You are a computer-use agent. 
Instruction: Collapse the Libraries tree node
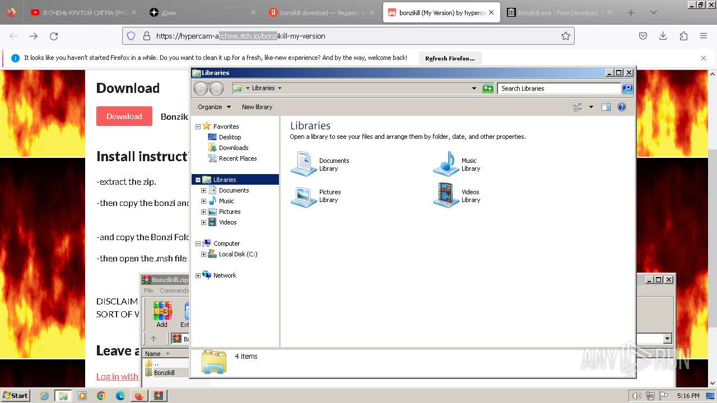(x=198, y=180)
